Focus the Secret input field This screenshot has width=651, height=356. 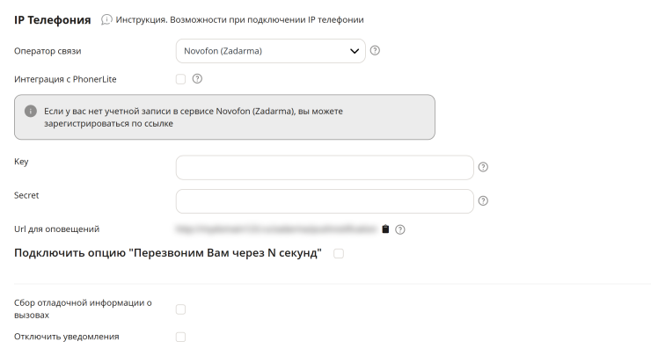(325, 201)
